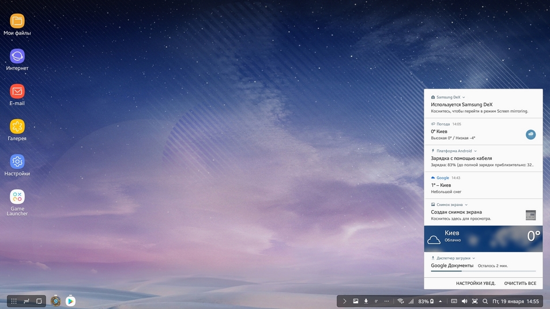Launch the Samsung Internet browser icon
This screenshot has width=550, height=309.
[x=17, y=56]
